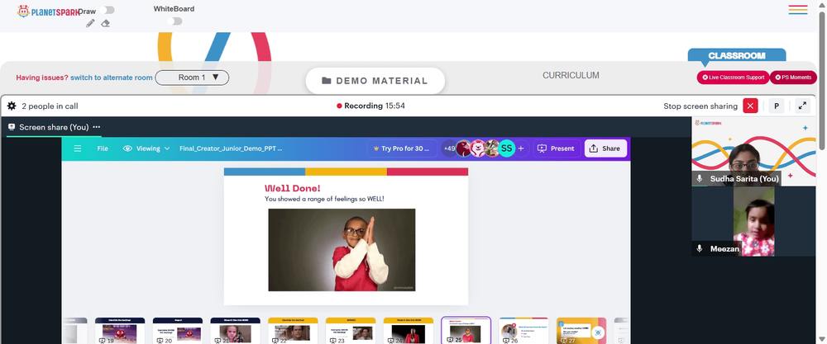Click Meezan microphone icon

[700, 249]
